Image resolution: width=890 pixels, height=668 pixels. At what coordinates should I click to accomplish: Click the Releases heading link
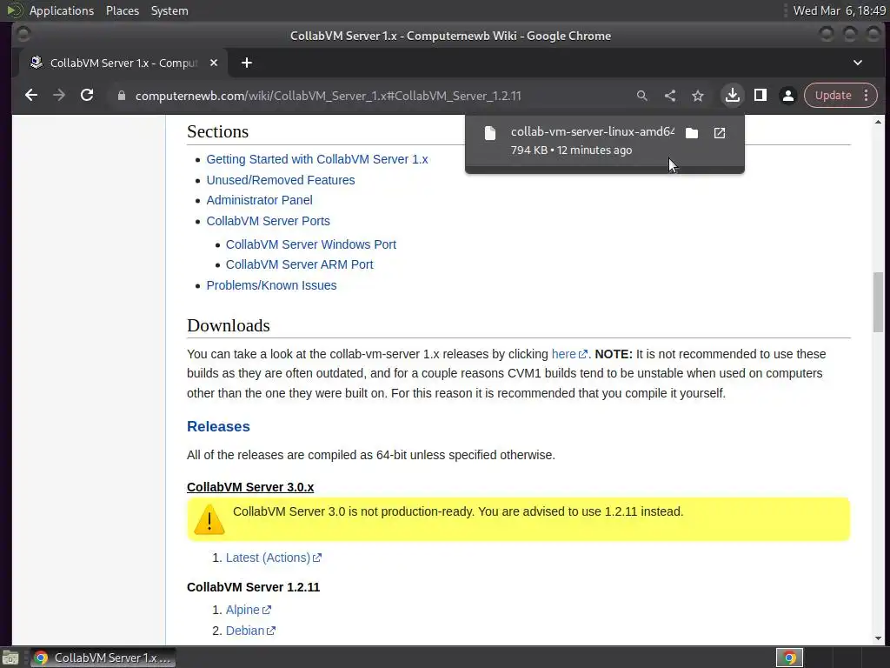218,426
